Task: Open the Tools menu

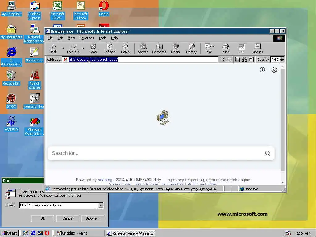Action: pyautogui.click(x=102, y=38)
